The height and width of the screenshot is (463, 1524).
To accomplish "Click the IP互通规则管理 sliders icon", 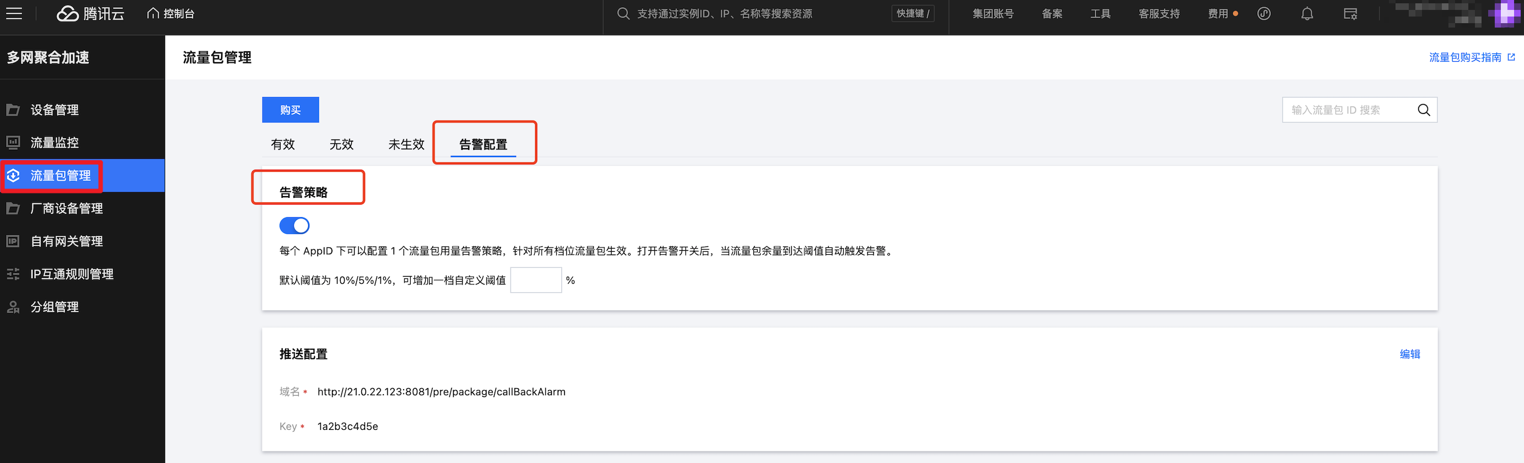I will tap(13, 274).
